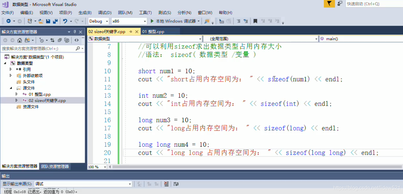Save the current file with floppy icon
Viewport: 403px width, 194px height.
pyautogui.click(x=48, y=21)
